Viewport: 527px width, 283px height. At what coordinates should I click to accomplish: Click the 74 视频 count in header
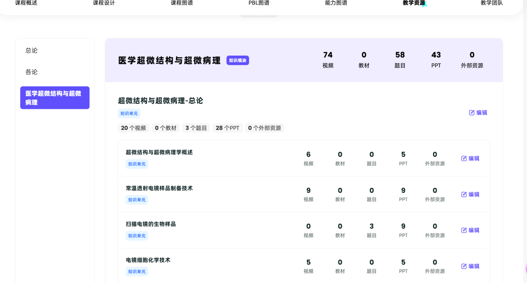328,60
